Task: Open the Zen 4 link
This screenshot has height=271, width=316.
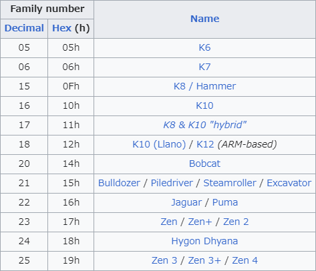Action: [245, 260]
